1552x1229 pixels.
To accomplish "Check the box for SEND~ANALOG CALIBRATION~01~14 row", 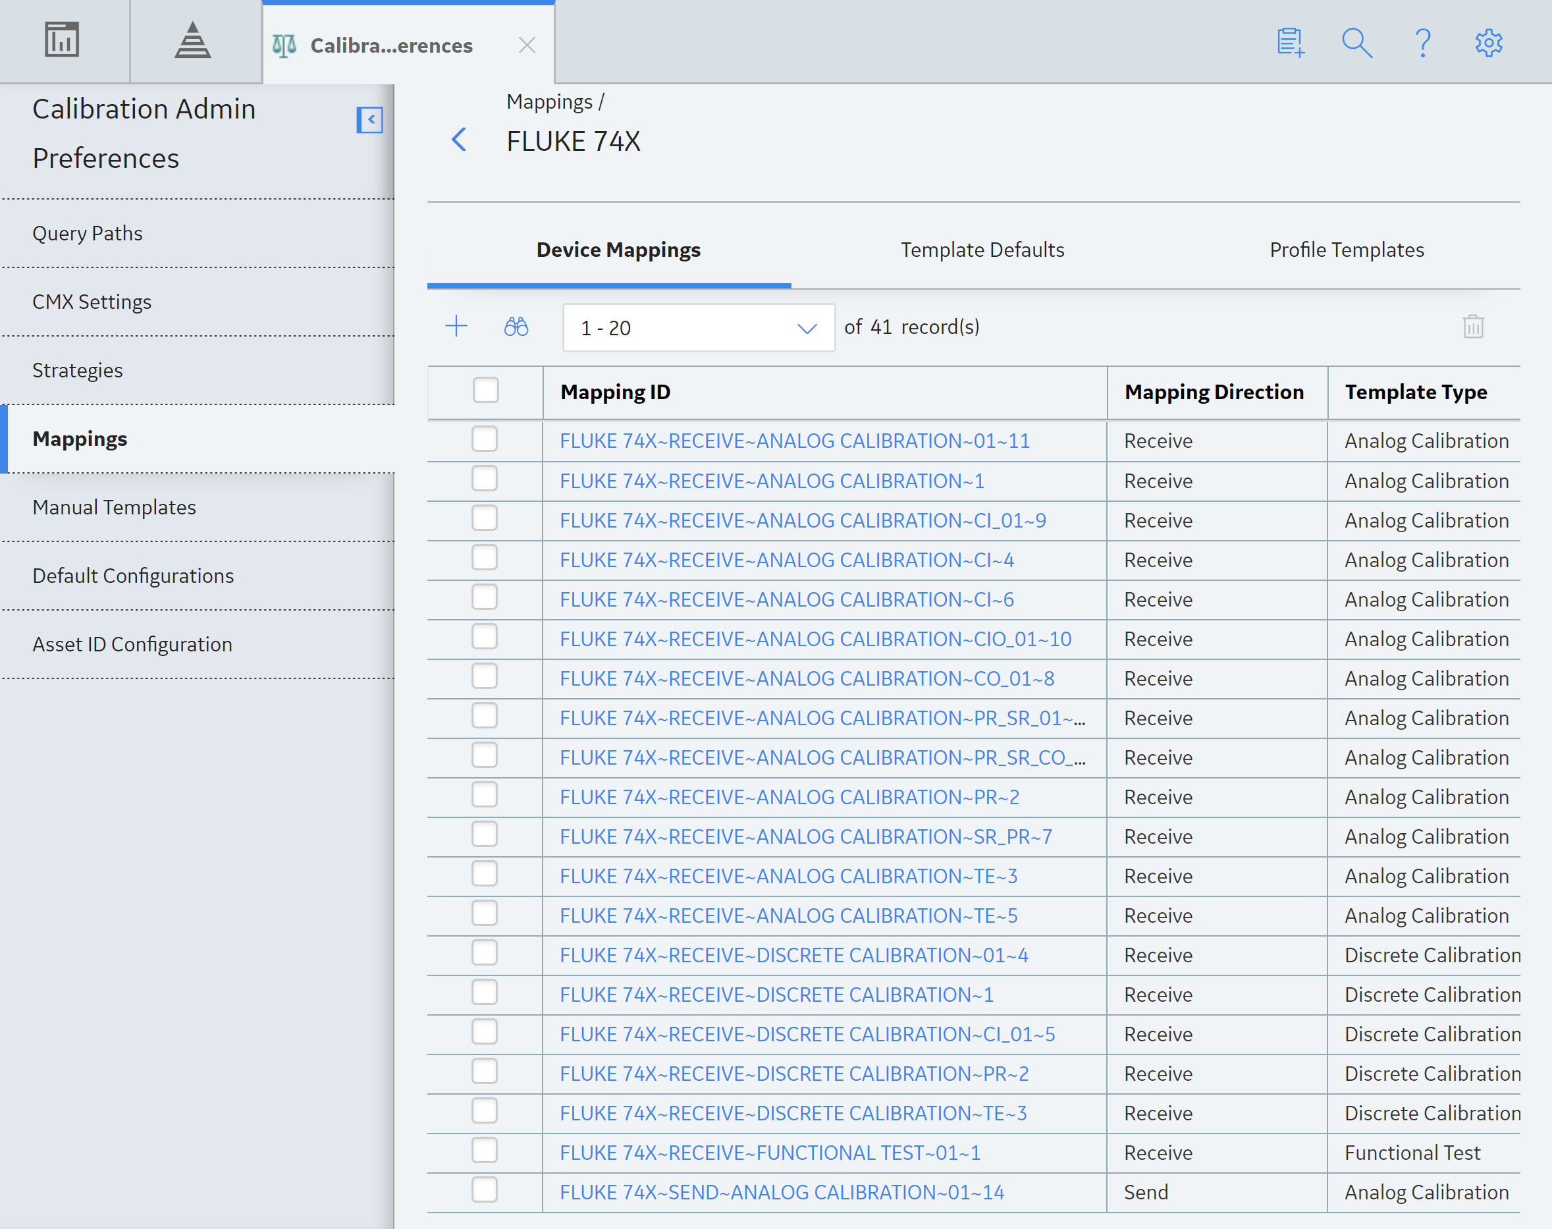I will [x=484, y=1190].
